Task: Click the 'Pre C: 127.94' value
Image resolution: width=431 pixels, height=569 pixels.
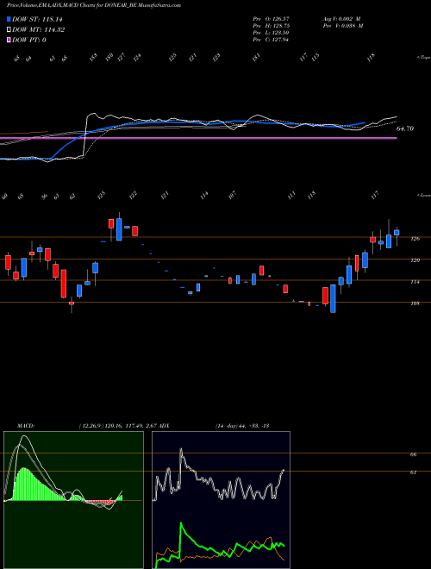Action: click(271, 40)
